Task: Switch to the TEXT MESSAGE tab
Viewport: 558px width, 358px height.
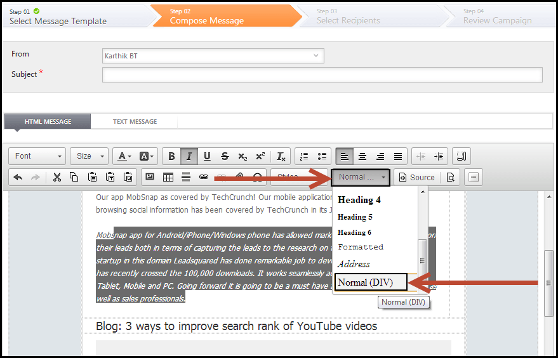Action: [x=135, y=121]
